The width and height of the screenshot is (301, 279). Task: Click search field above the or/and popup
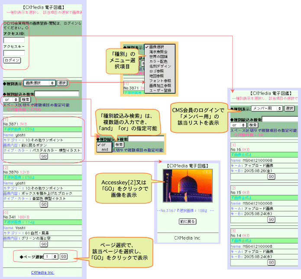click(x=146, y=139)
